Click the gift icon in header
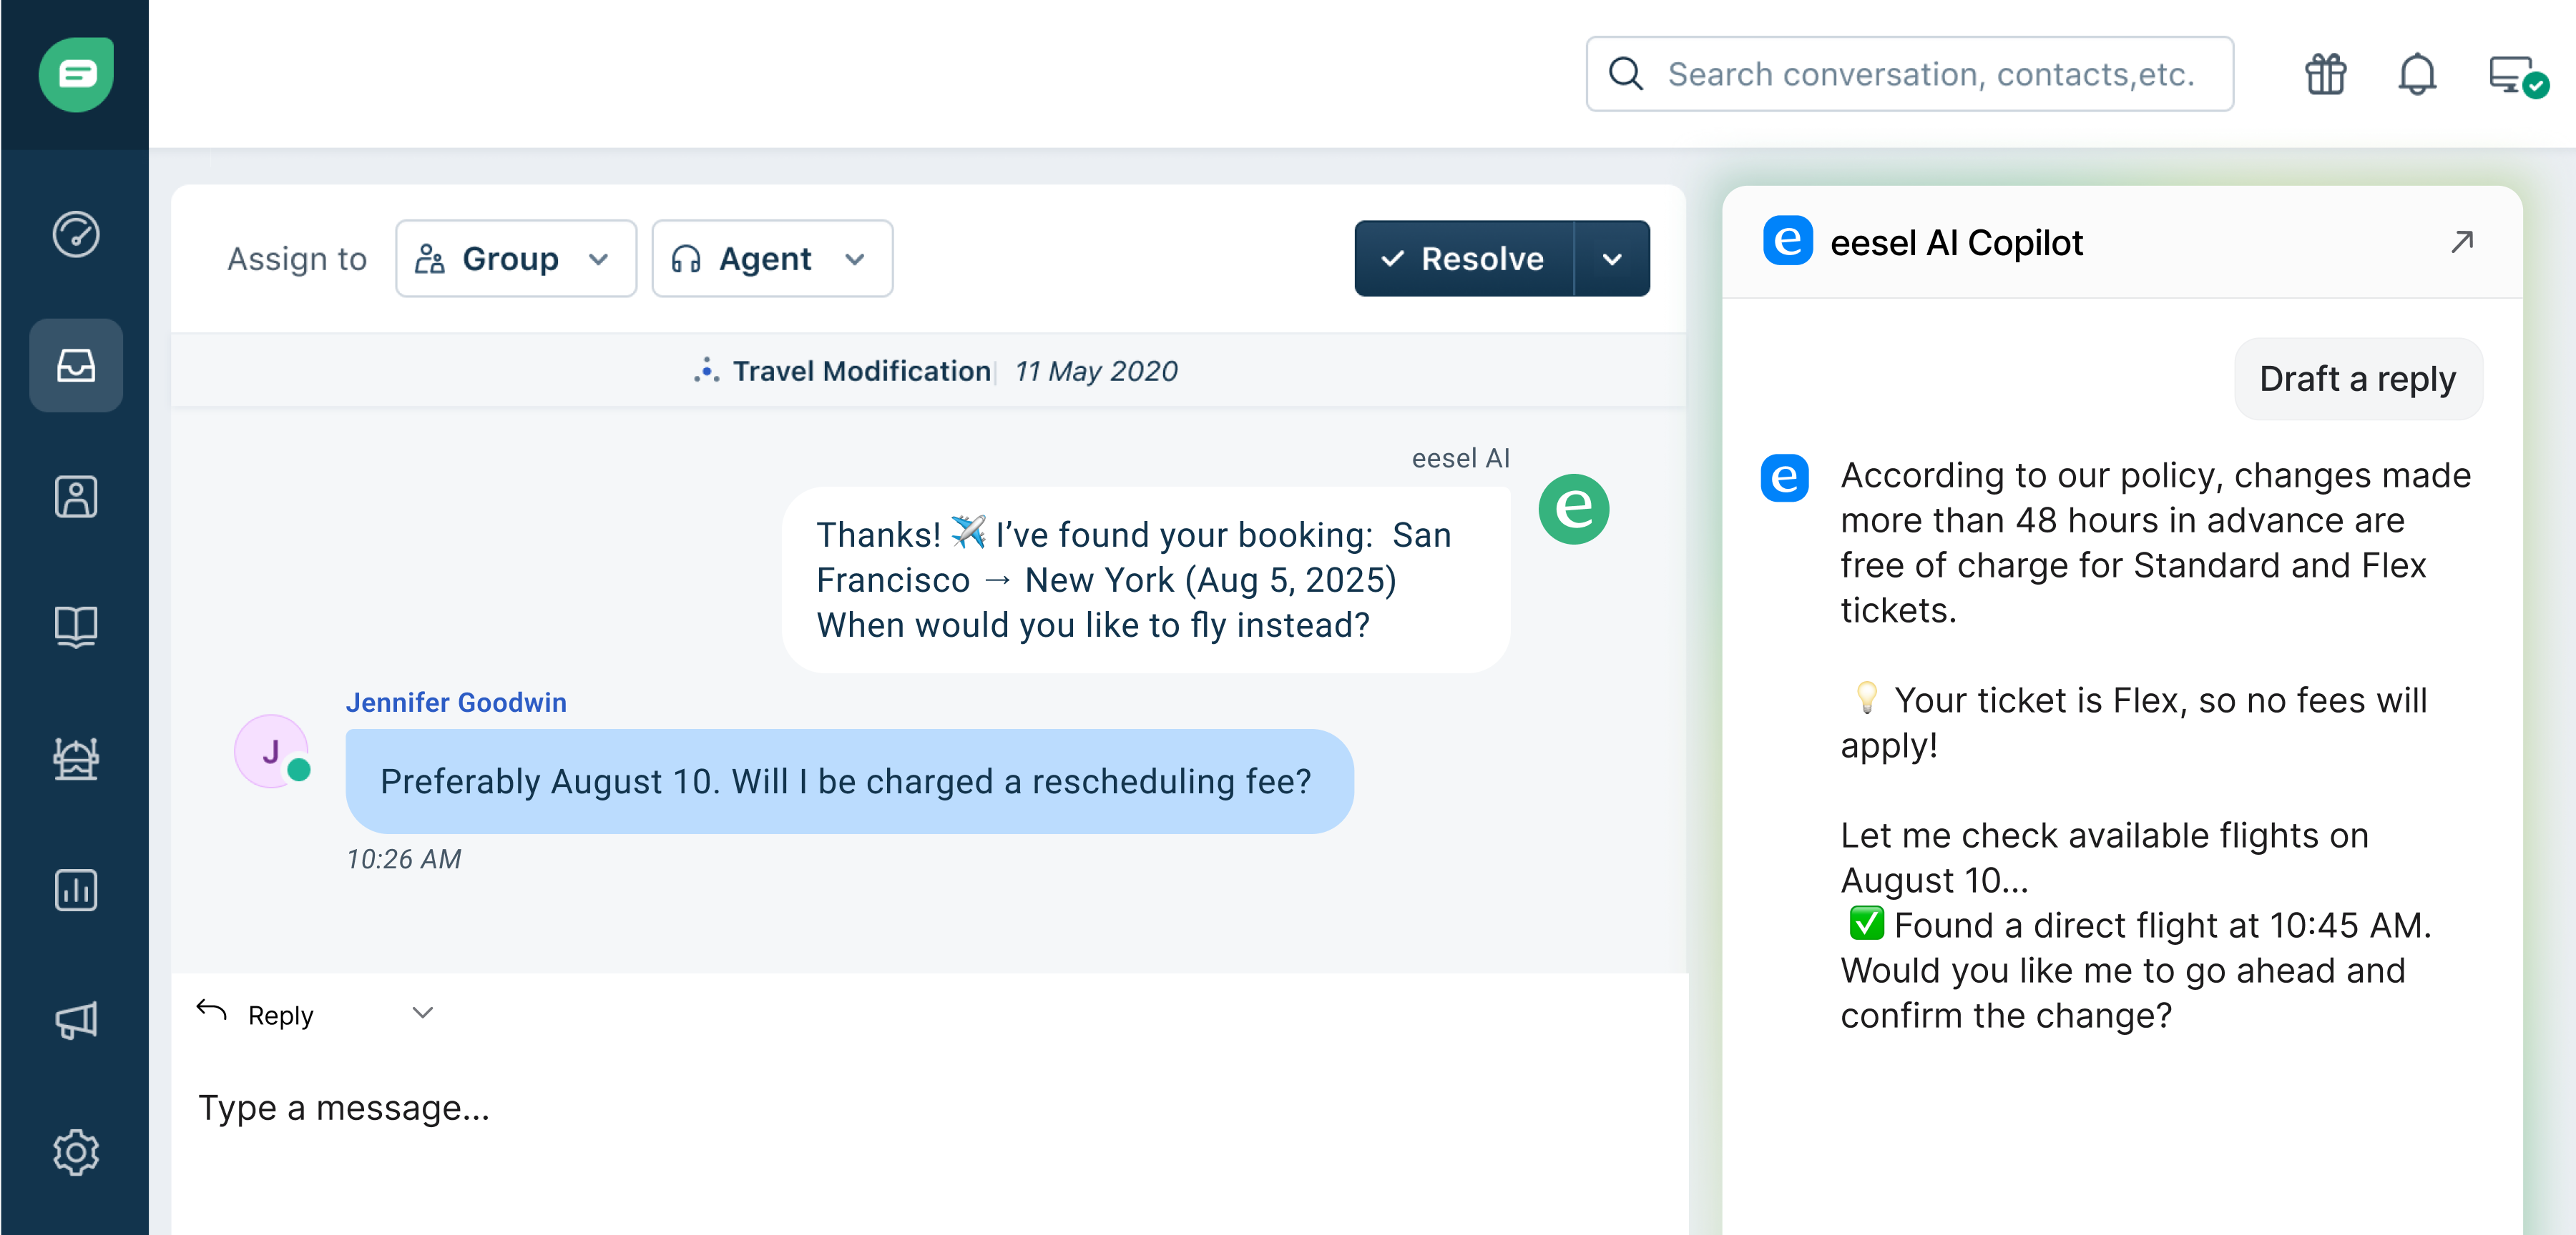This screenshot has width=2576, height=1235. click(2325, 74)
